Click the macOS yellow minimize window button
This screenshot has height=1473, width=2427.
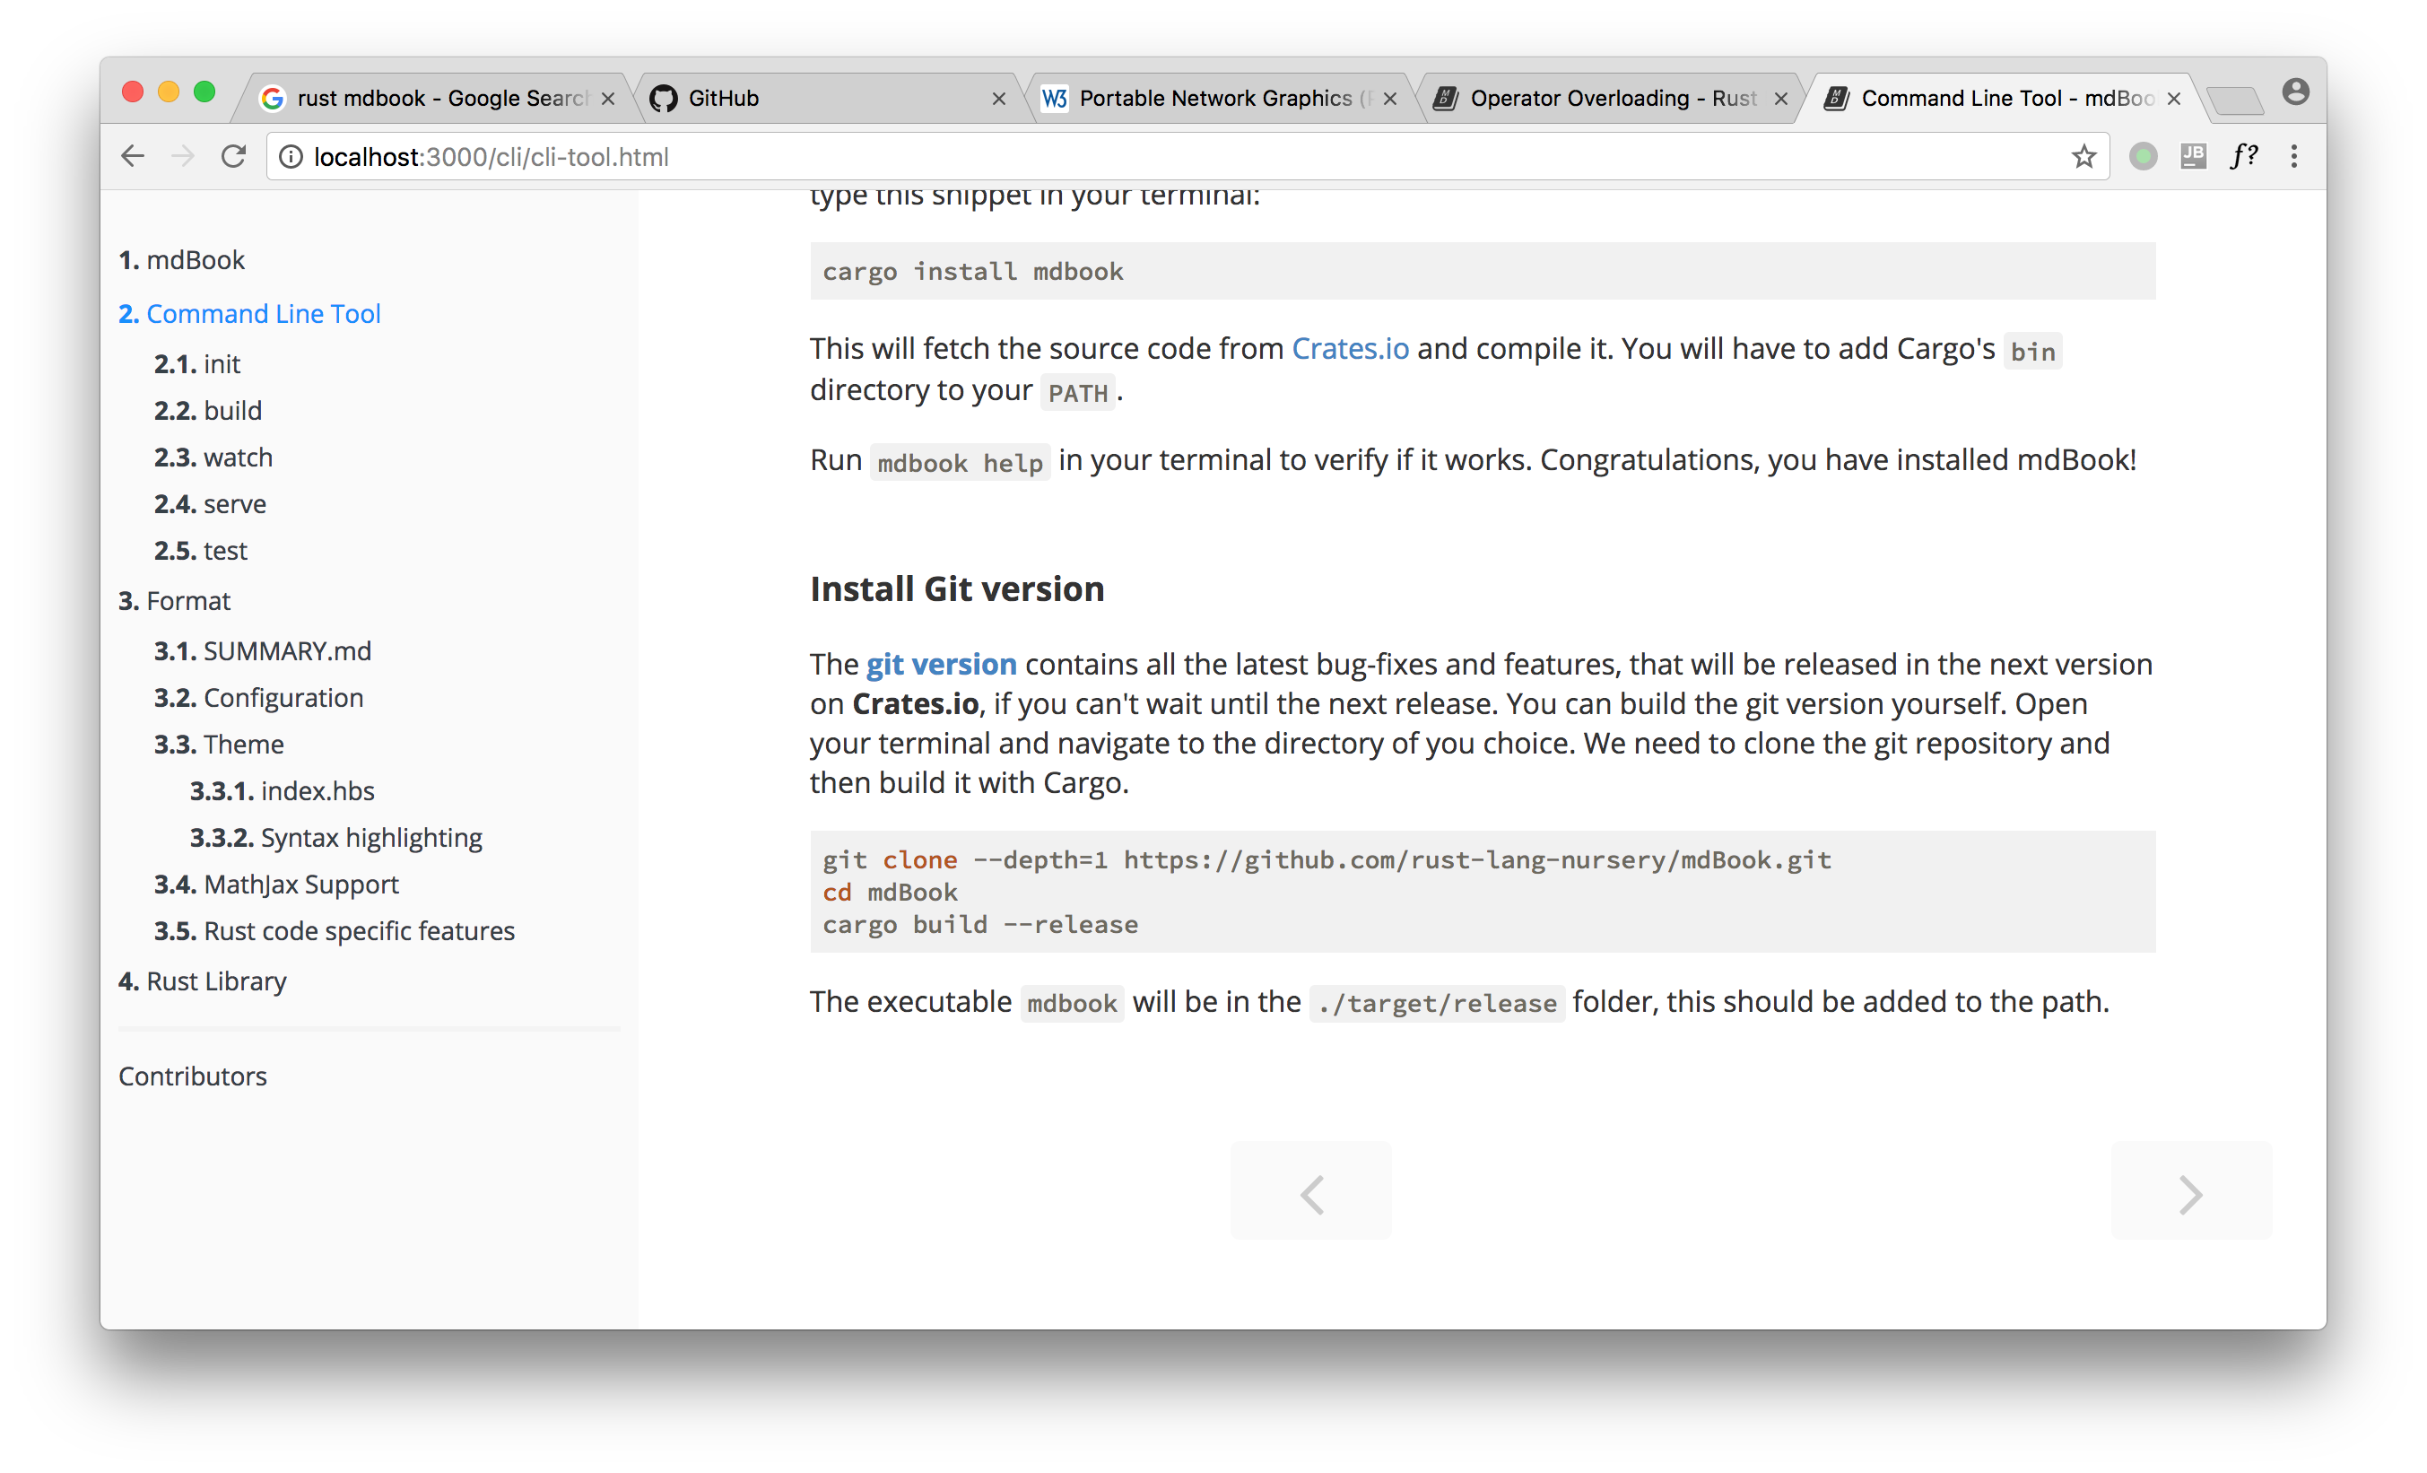(x=169, y=92)
